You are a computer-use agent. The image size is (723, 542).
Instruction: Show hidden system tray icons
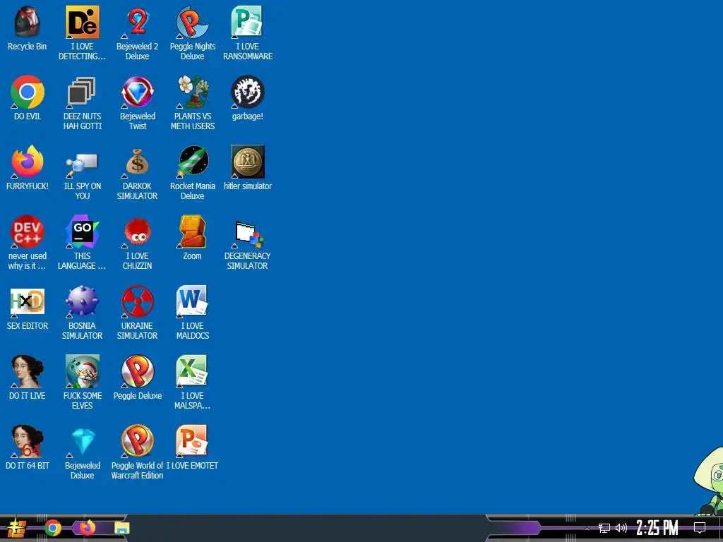coord(587,528)
